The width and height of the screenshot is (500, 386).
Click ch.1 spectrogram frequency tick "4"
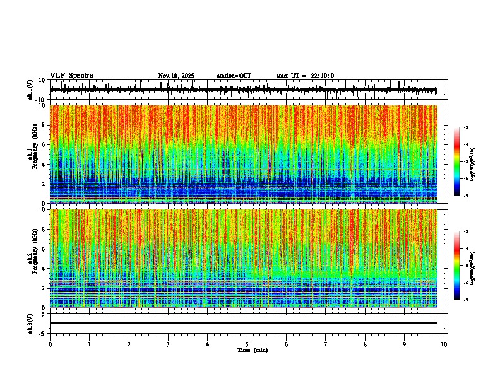click(x=44, y=165)
